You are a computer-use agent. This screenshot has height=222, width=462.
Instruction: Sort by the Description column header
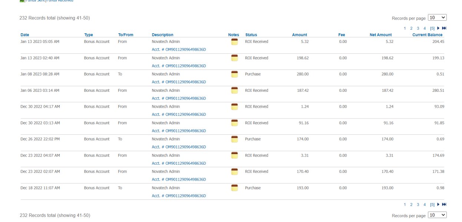coord(162,35)
